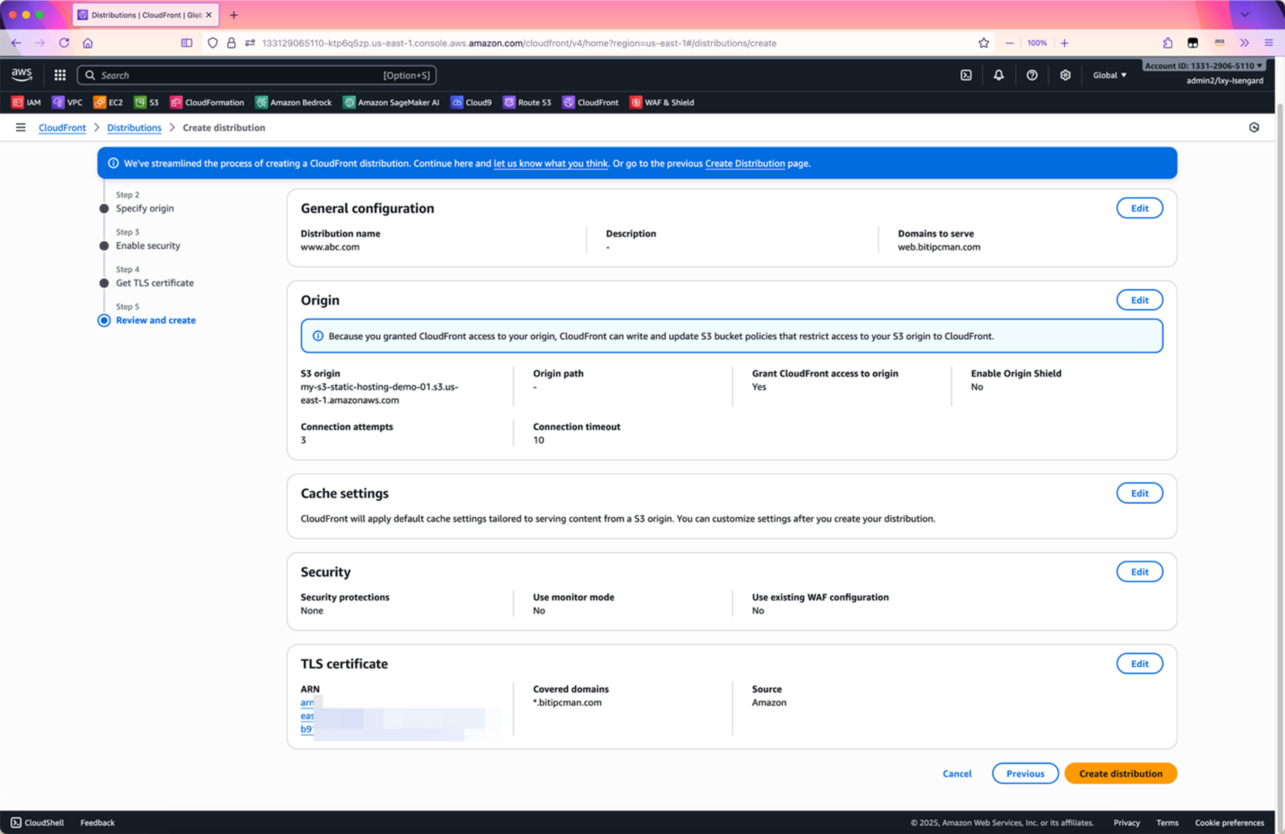
Task: Expand the browser toolbar overflow chevron
Action: pyautogui.click(x=1244, y=43)
